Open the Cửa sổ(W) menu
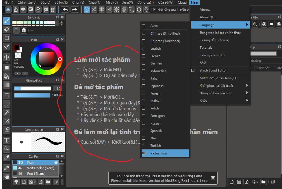 166,2
